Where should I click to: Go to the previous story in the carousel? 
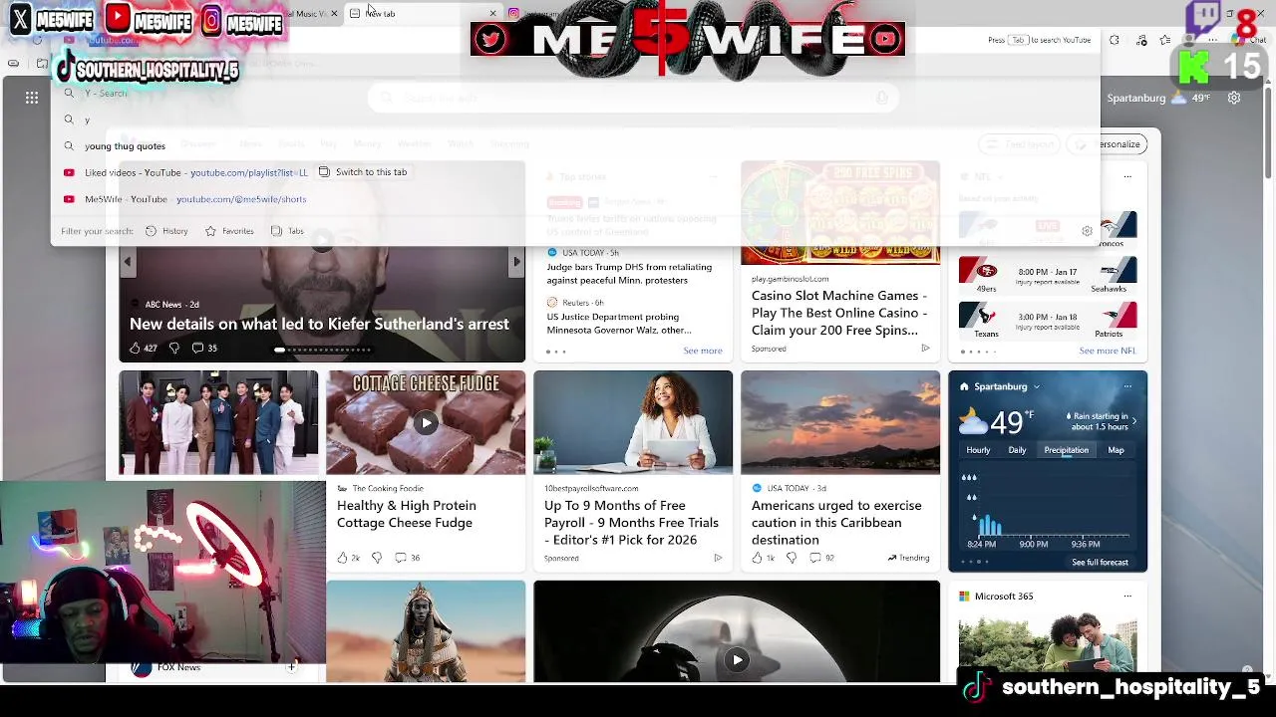[x=128, y=262]
